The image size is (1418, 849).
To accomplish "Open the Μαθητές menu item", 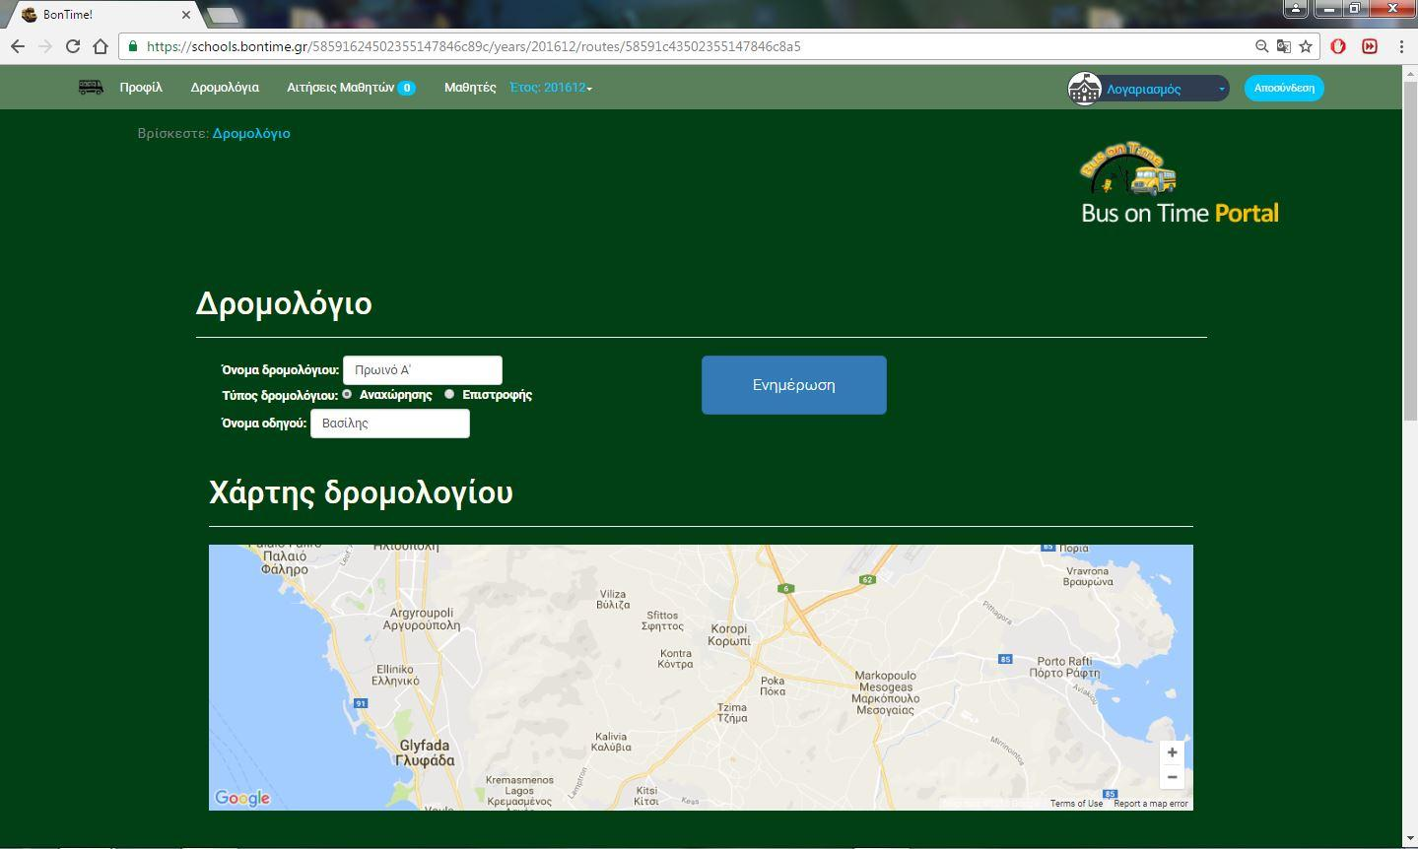I will pyautogui.click(x=470, y=88).
